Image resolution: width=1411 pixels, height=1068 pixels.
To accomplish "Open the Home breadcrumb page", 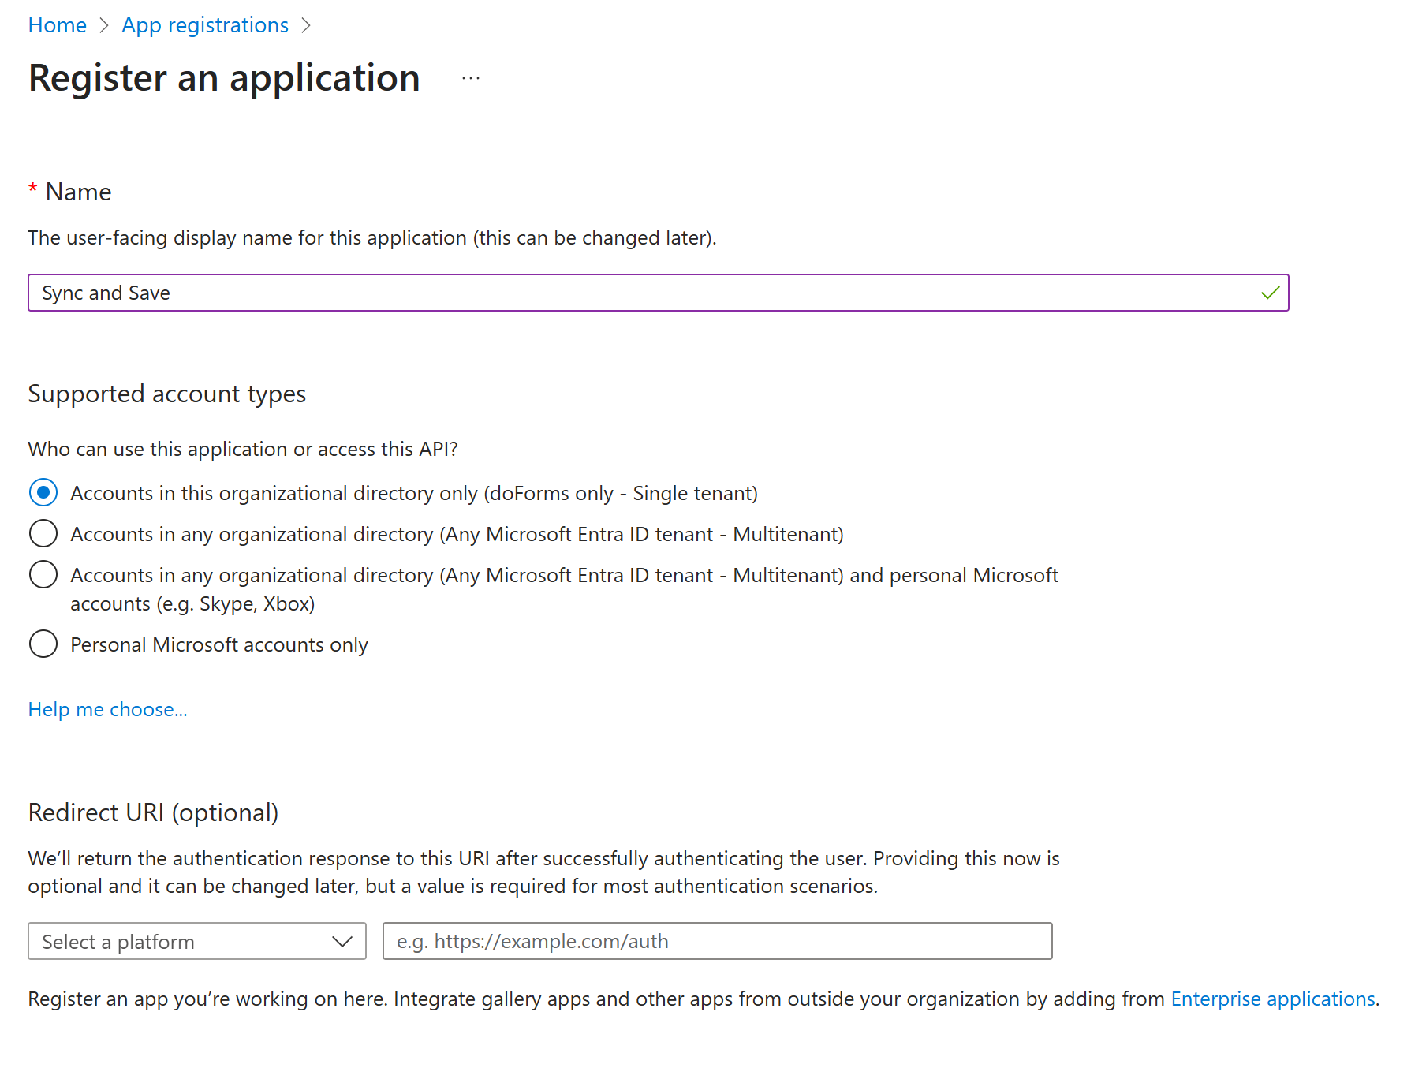I will pyautogui.click(x=57, y=24).
